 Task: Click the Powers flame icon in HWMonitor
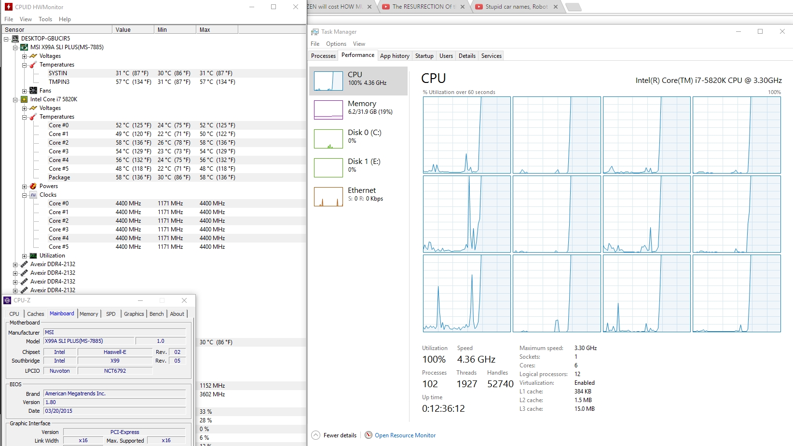point(33,186)
